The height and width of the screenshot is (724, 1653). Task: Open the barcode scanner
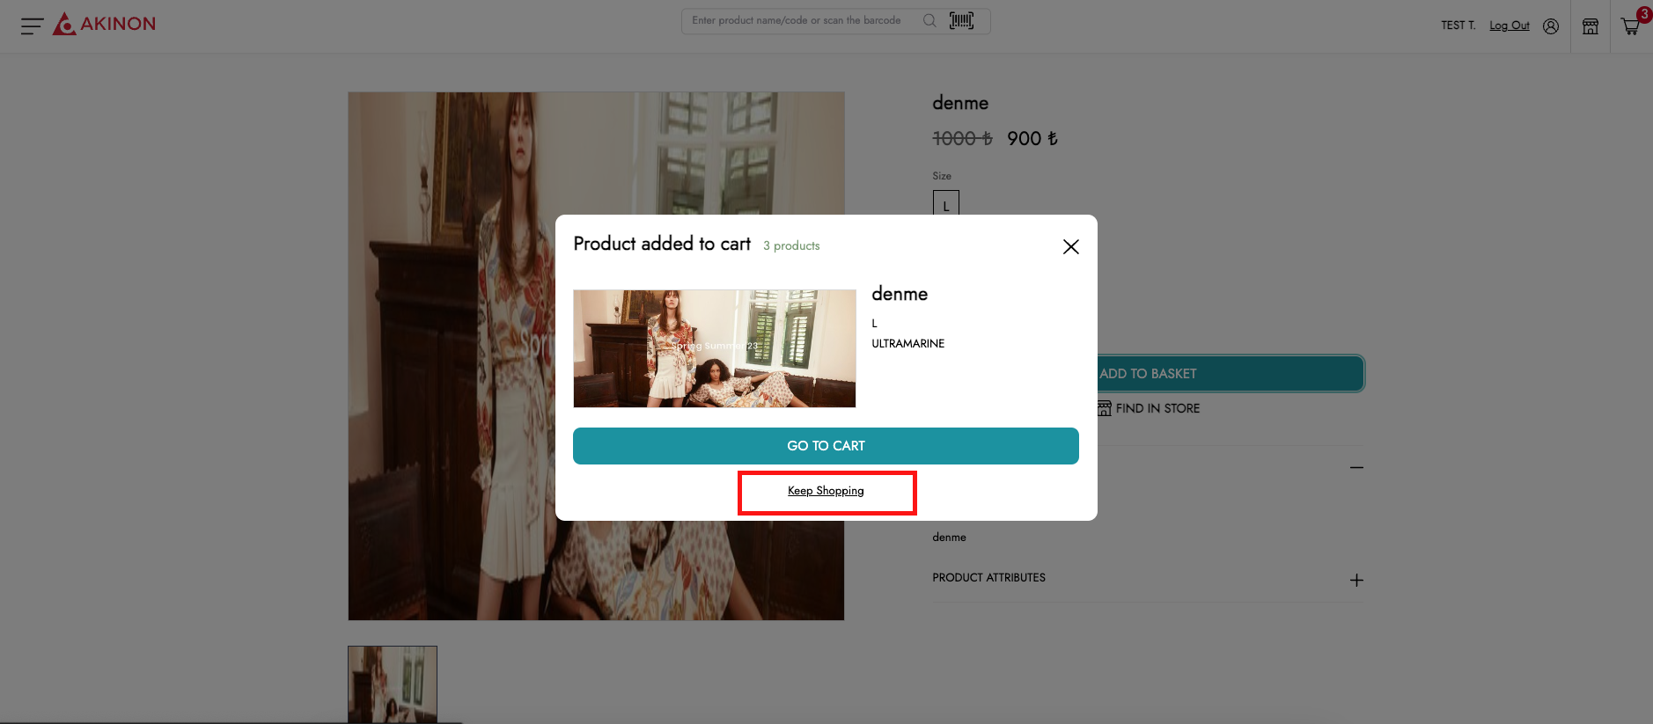click(x=961, y=20)
